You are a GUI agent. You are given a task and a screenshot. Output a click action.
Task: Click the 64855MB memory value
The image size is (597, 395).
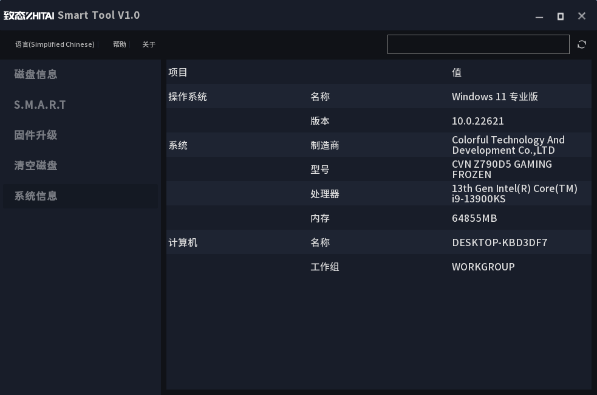tap(474, 218)
